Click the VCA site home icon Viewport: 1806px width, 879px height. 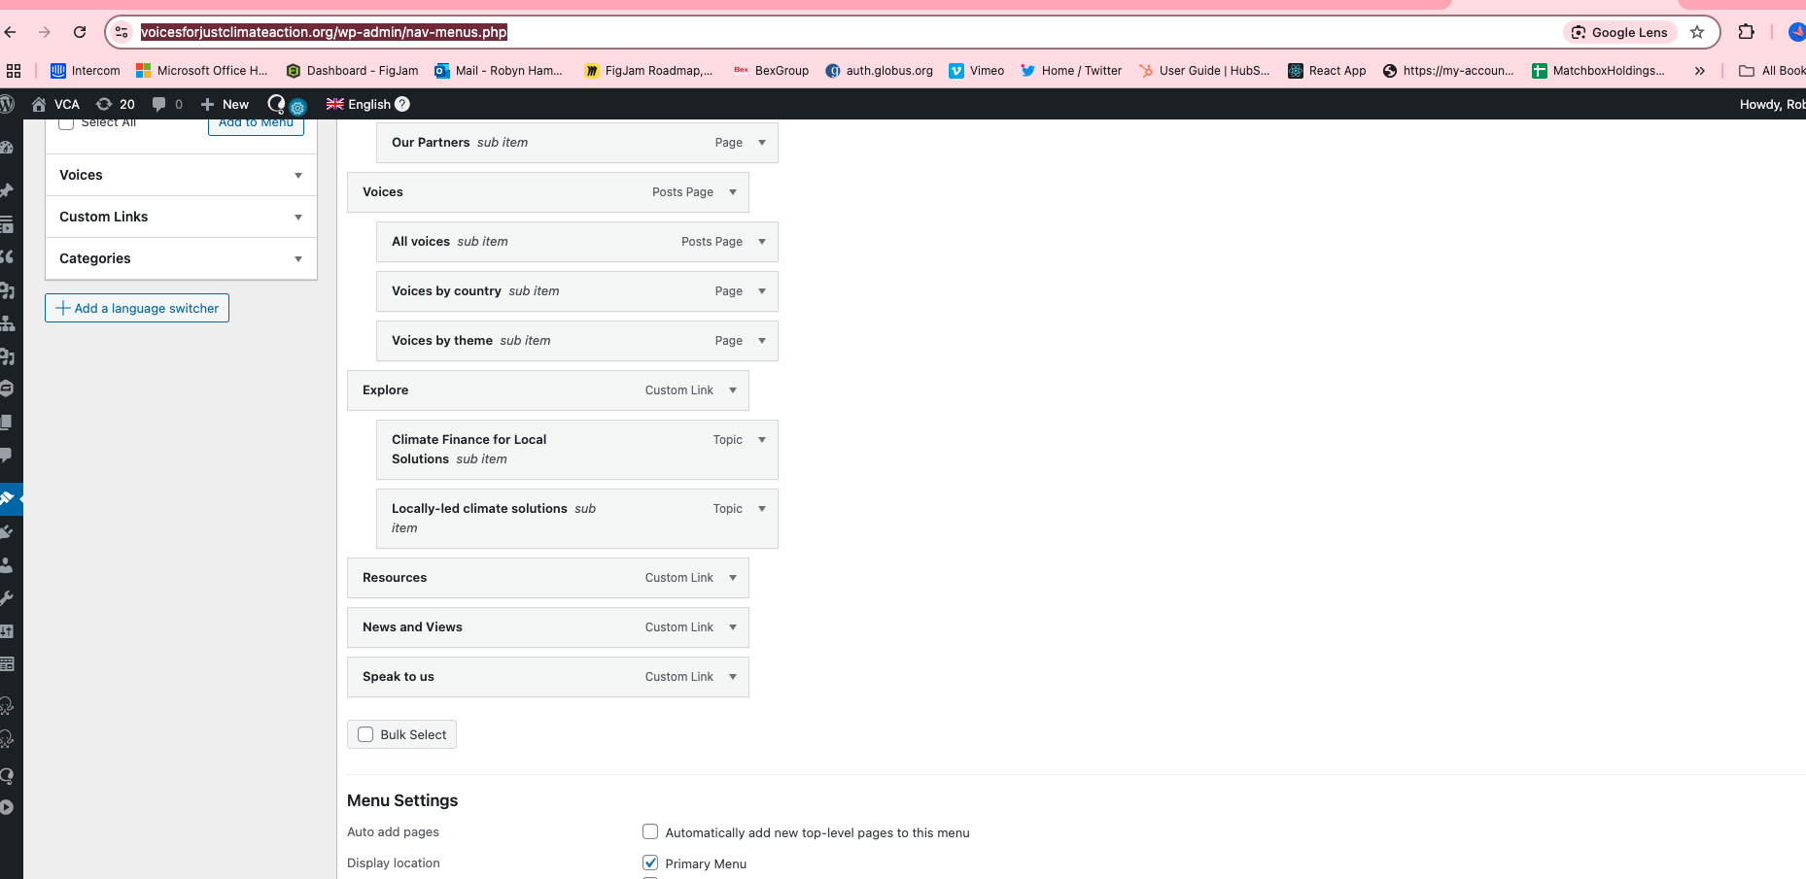pos(39,104)
